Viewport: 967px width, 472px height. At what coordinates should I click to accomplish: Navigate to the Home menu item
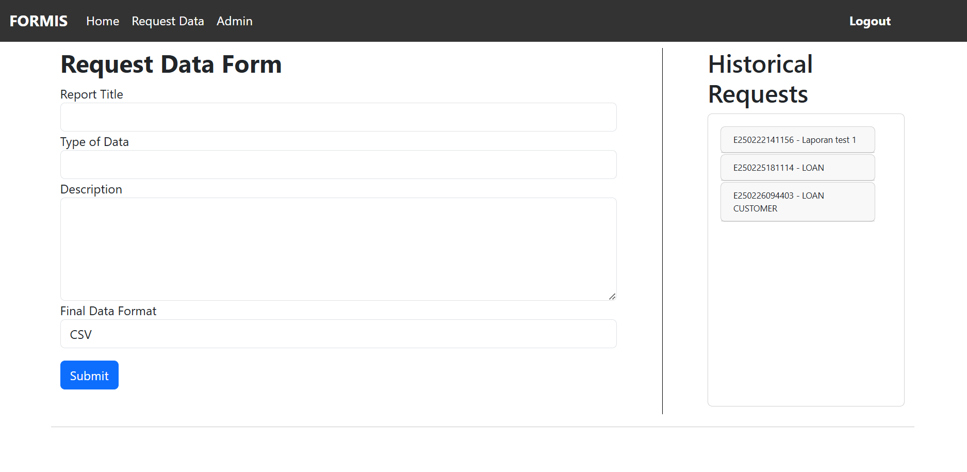pos(102,21)
